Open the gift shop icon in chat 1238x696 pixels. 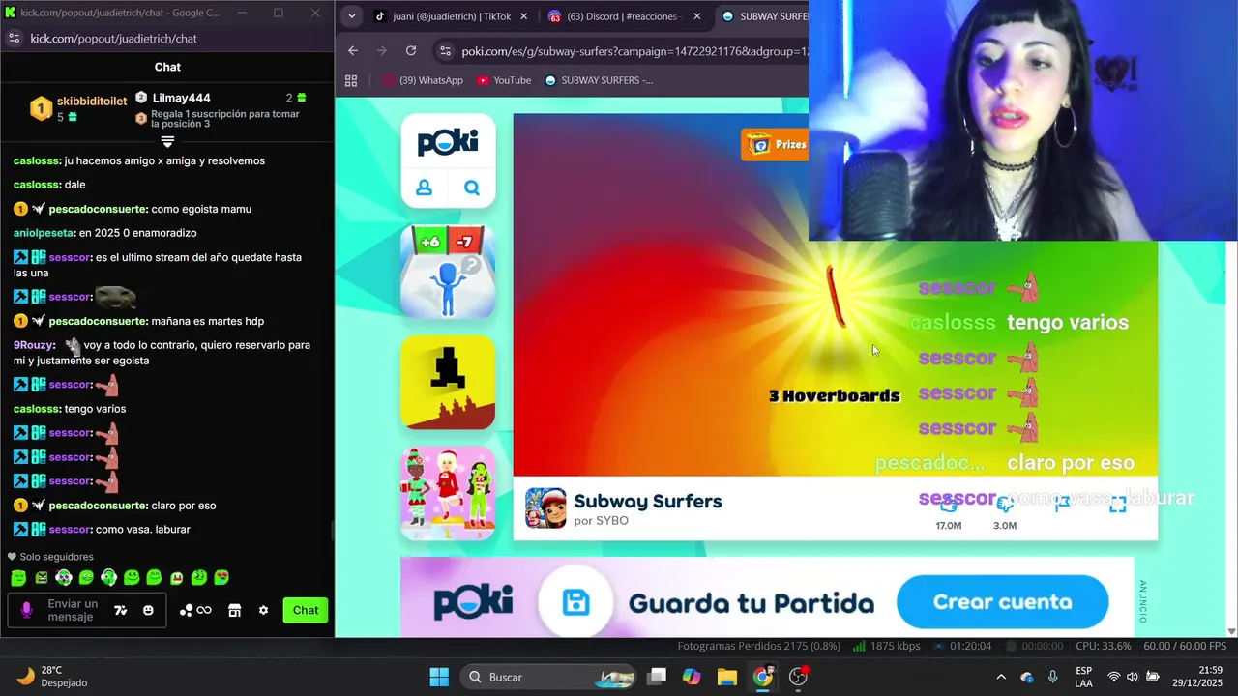(234, 610)
